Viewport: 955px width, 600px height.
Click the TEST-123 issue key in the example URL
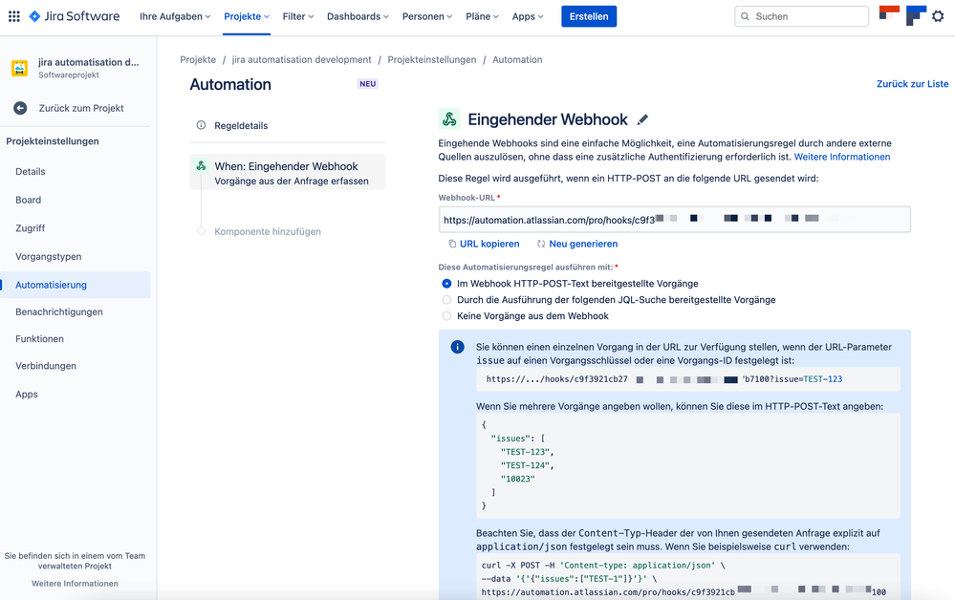[823, 379]
